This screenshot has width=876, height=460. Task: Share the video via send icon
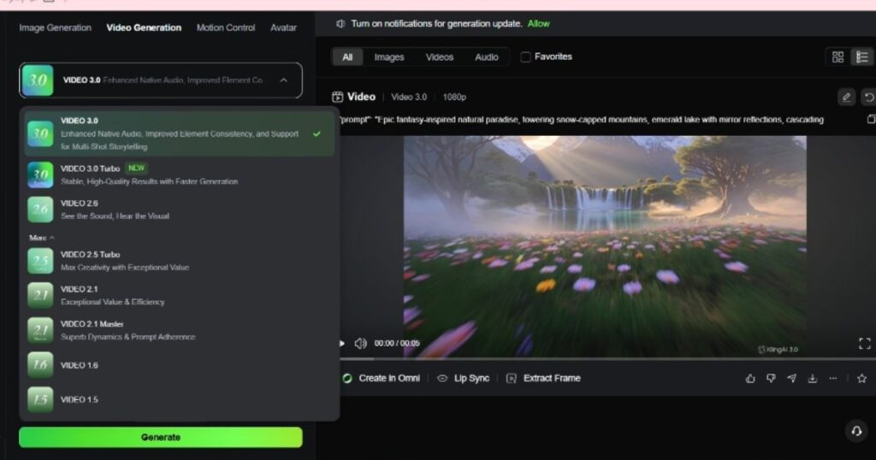[x=791, y=379]
